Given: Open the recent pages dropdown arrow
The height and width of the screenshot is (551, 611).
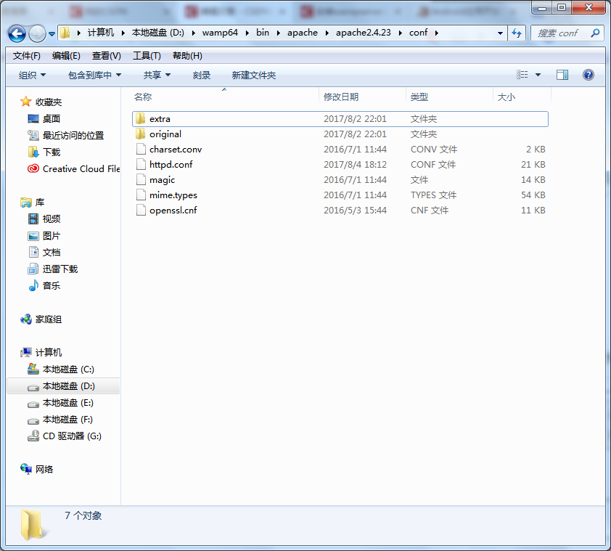Looking at the screenshot, I should [52, 34].
